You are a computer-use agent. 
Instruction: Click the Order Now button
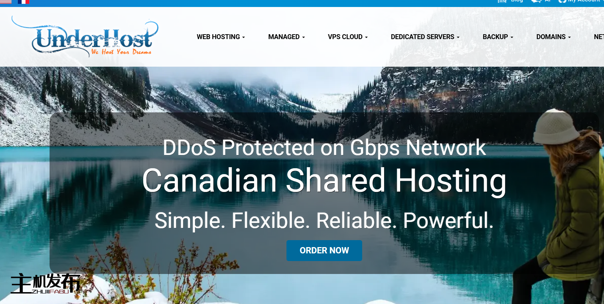tap(324, 251)
